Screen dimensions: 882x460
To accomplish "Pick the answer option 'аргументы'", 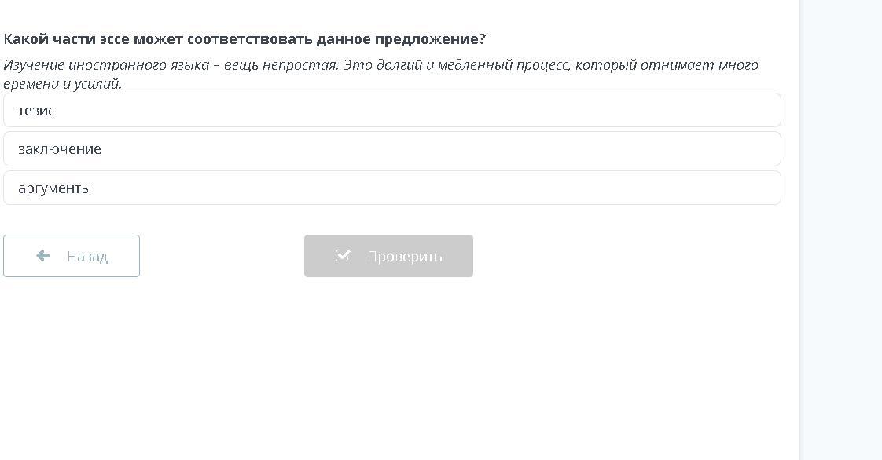I will point(55,188).
